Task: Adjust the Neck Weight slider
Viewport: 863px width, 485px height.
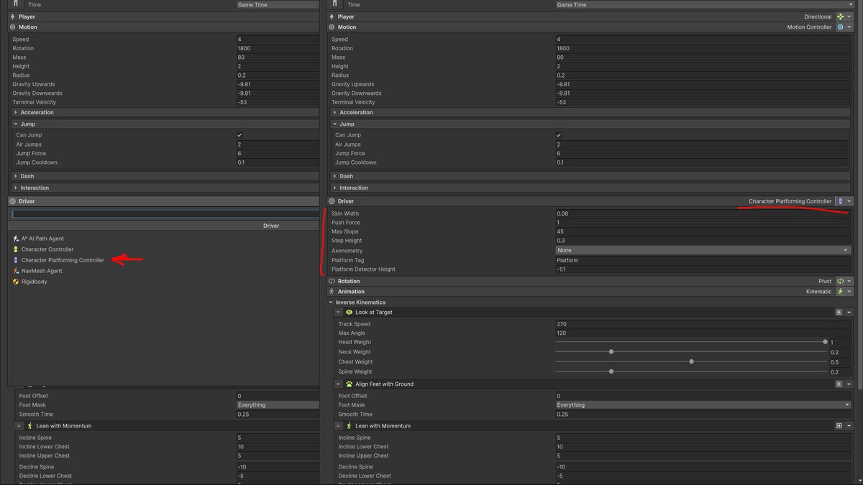Action: click(691, 352)
